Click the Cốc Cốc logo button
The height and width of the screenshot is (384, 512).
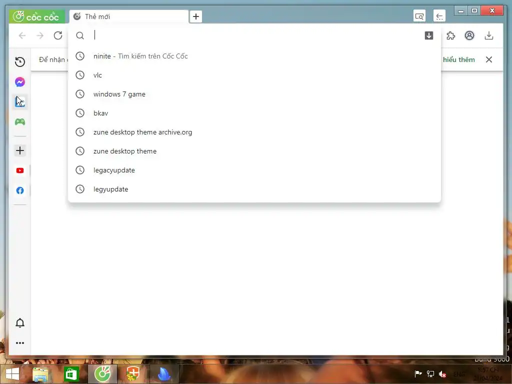click(36, 16)
